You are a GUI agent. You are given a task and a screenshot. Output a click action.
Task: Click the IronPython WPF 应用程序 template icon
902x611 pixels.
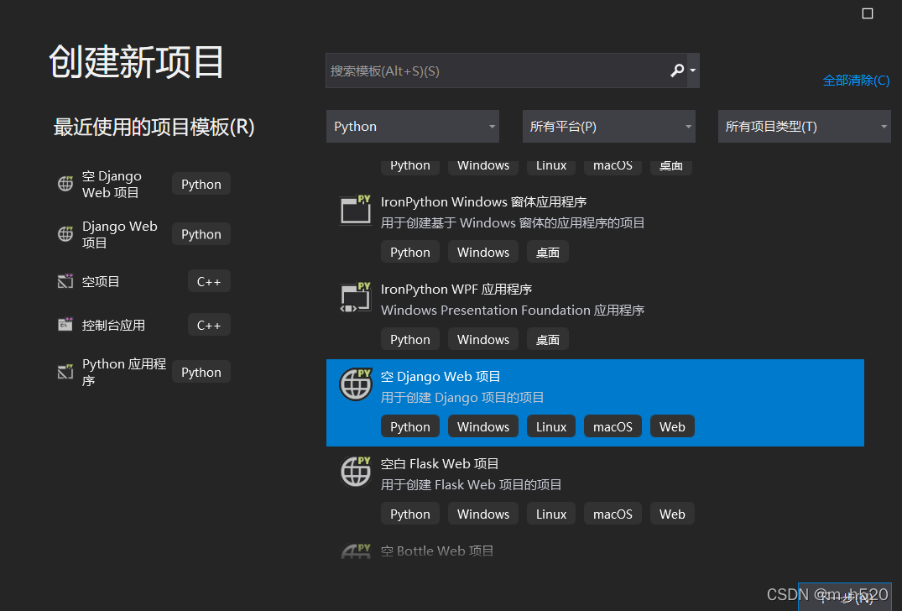[x=355, y=297]
